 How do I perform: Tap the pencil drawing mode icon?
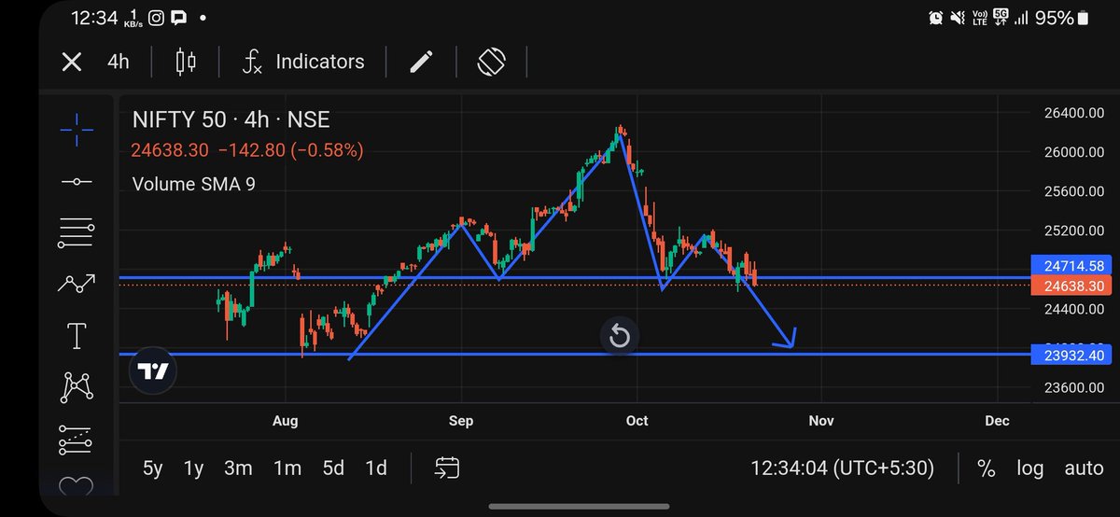[x=422, y=63]
